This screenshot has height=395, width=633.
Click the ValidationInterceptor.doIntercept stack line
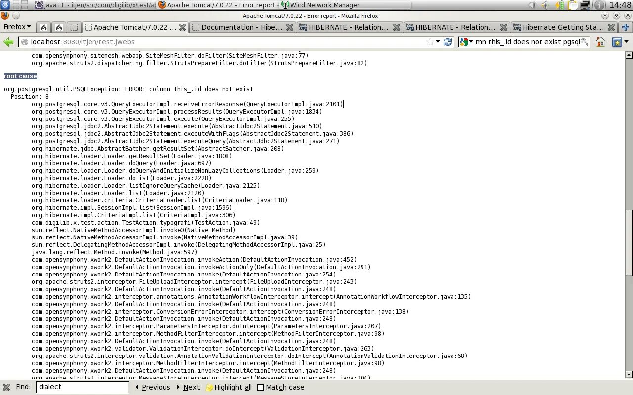point(203,349)
